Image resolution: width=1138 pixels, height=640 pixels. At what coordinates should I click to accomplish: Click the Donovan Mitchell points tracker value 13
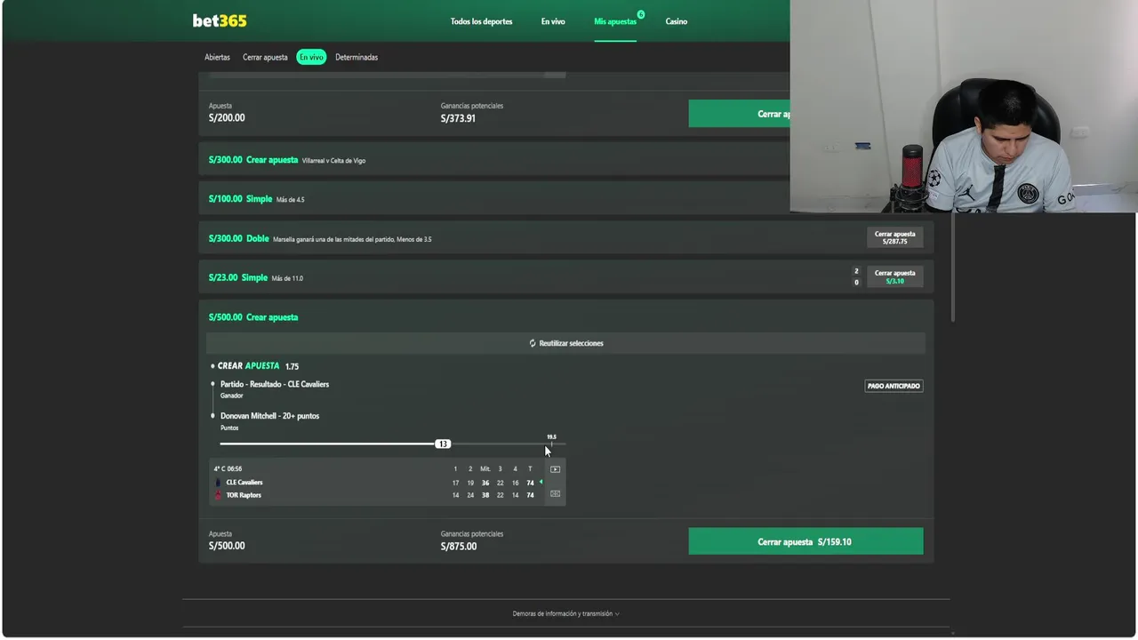[443, 444]
